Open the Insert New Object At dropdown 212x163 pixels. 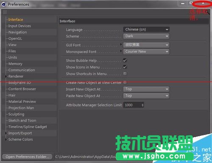pyautogui.click(x=146, y=89)
